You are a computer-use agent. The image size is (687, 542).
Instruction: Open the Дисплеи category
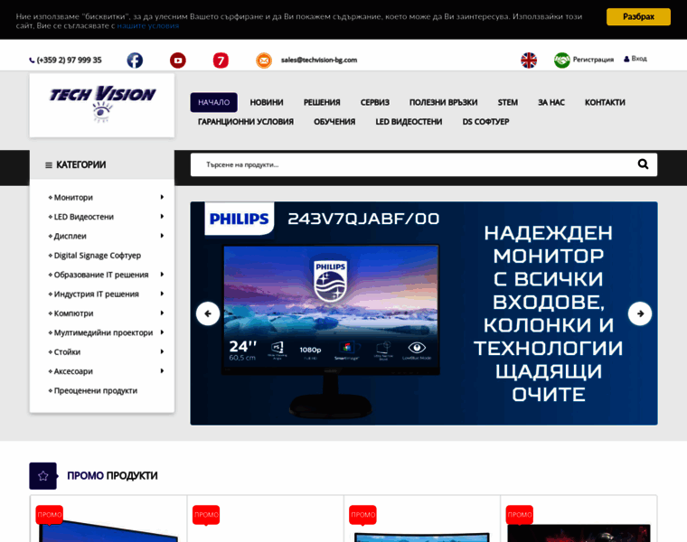[x=71, y=236]
